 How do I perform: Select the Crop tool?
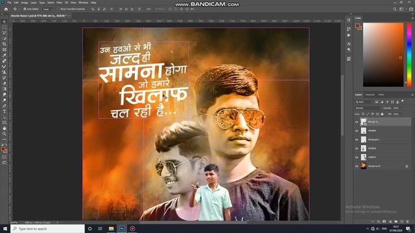[x=5, y=44]
